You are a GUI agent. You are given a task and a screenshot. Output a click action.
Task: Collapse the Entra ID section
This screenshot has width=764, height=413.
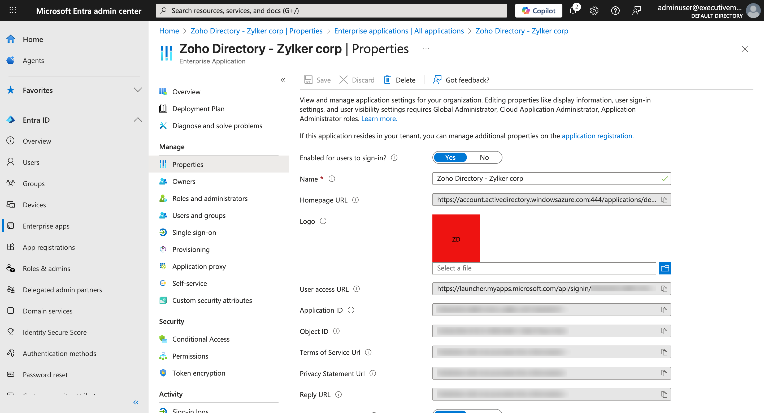pos(138,120)
